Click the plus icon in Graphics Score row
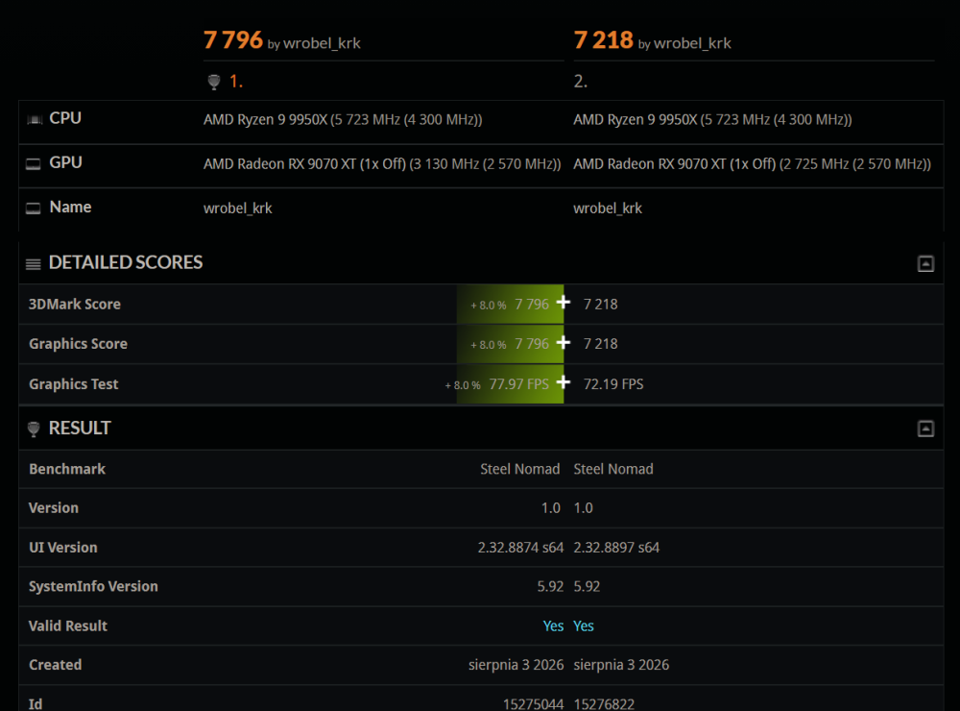The width and height of the screenshot is (960, 711). 564,342
